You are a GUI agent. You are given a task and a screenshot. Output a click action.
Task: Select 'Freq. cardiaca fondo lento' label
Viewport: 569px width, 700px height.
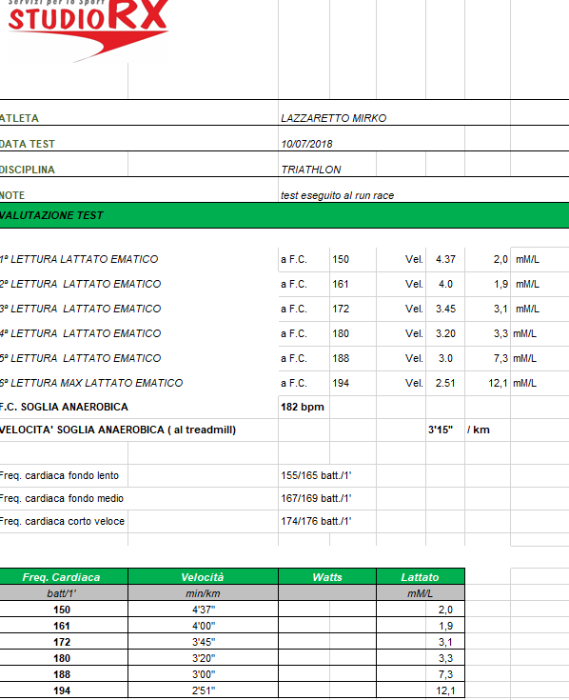pyautogui.click(x=59, y=476)
